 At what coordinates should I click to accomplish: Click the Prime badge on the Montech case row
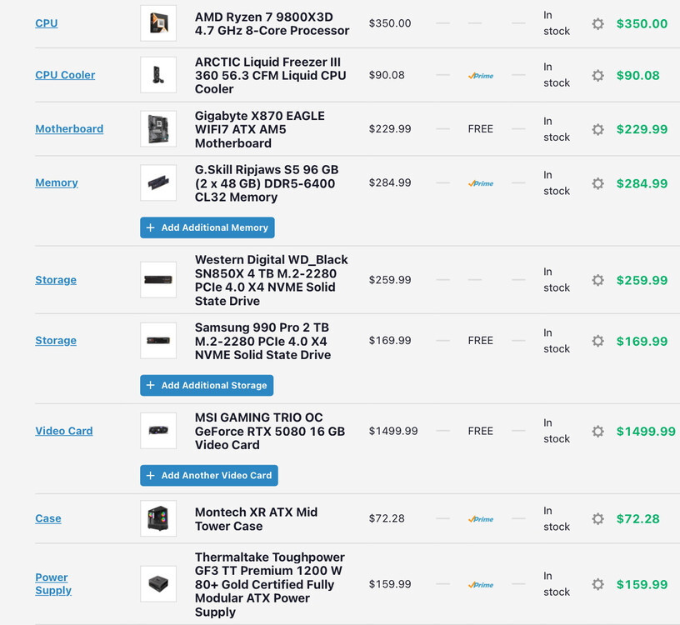[481, 519]
